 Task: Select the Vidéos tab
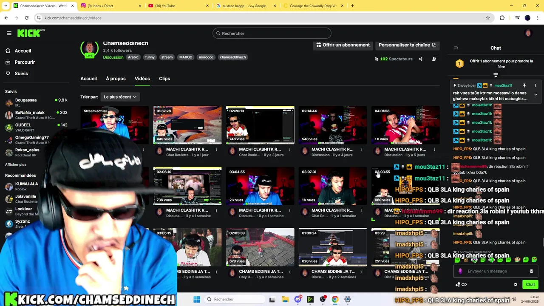point(142,79)
